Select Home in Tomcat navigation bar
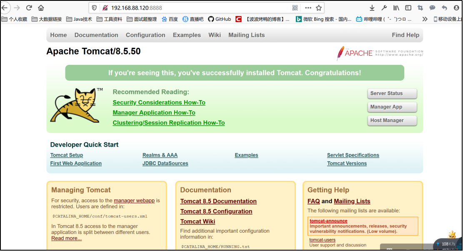 coord(58,35)
